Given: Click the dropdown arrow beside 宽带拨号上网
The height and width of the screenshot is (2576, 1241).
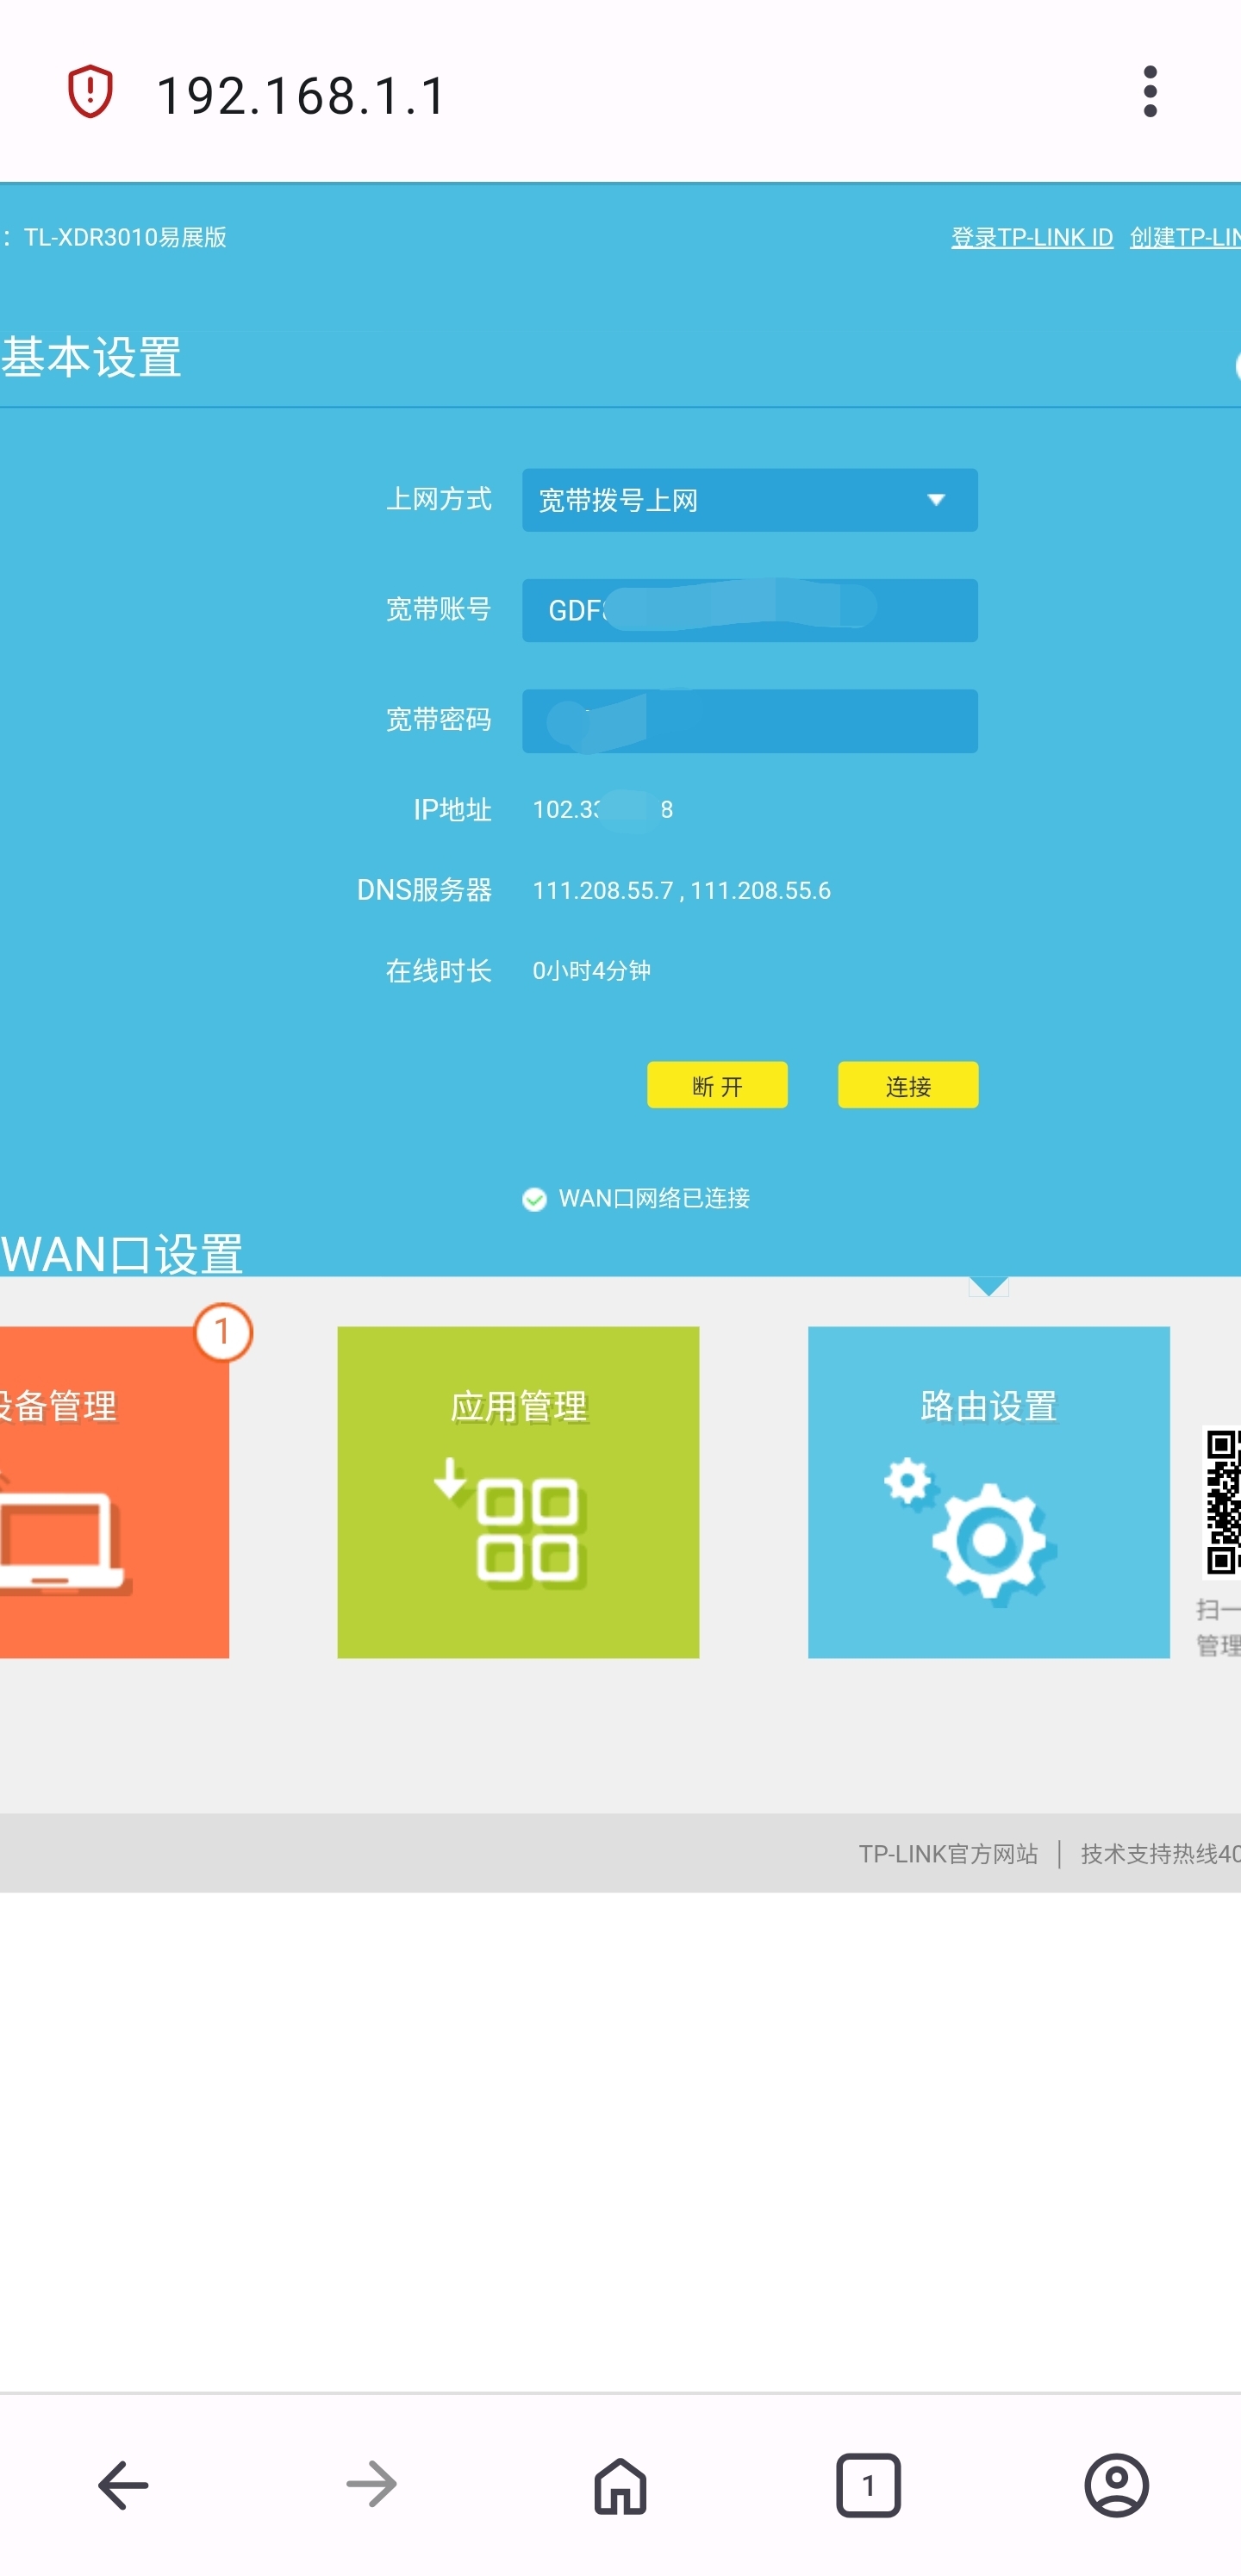Looking at the screenshot, I should [936, 500].
